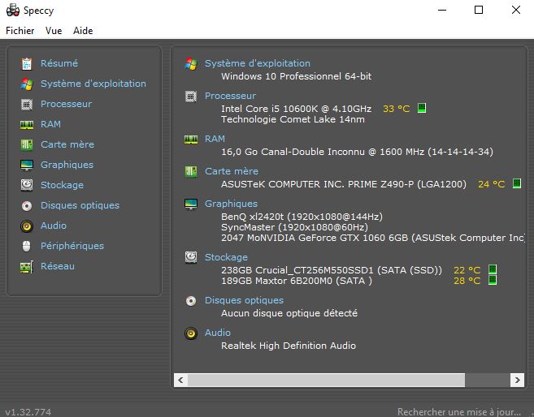The width and height of the screenshot is (534, 417).
Task: Click Graphiques heading link in summary
Action: point(232,204)
